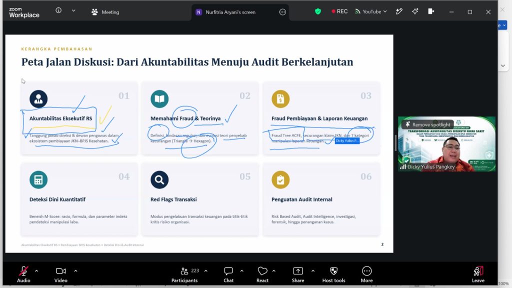512x288 pixels.
Task: Click the clipboard check icon on card 06
Action: [x=280, y=179]
